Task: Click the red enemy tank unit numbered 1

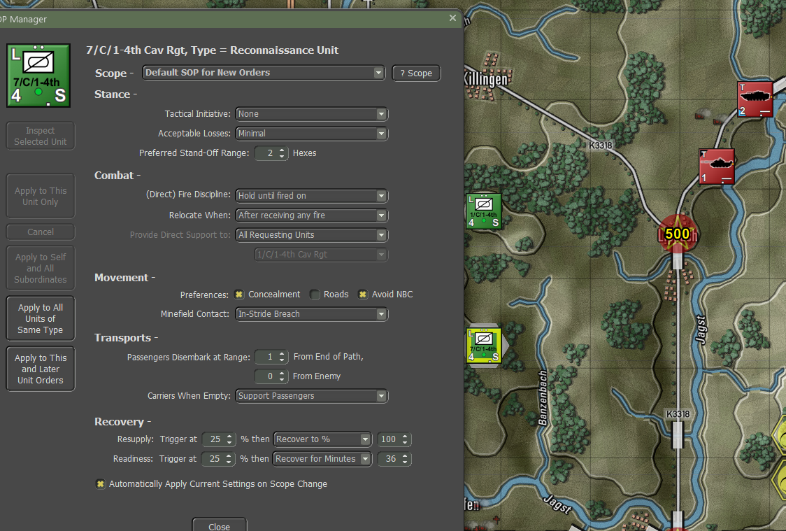Action: point(716,167)
